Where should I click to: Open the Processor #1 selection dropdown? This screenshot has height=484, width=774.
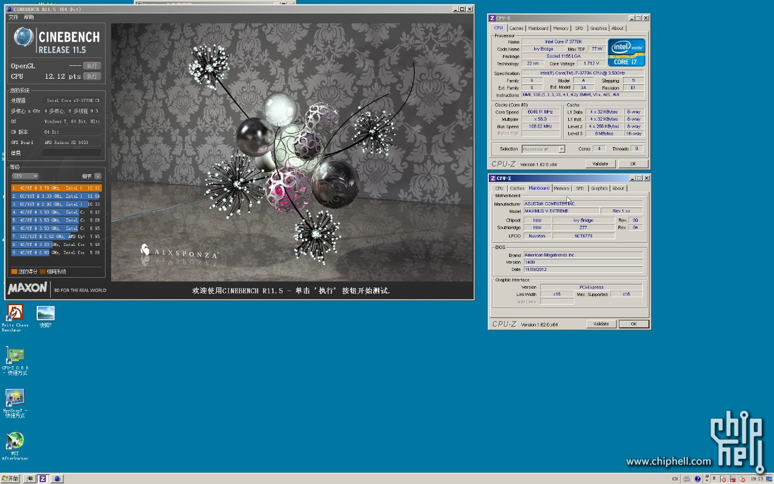point(543,149)
